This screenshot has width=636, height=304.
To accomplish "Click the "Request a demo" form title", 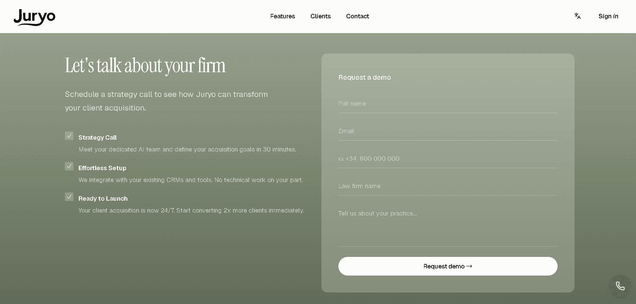I will pos(365,77).
